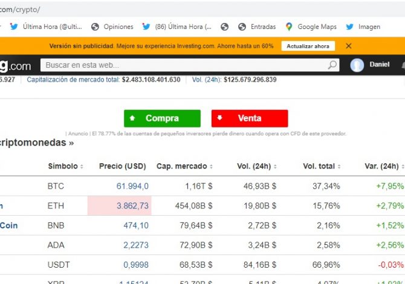Image resolution: width=405 pixels, height=284 pixels.
Task: Sort table by Vol. (24h) column
Action: pos(257,166)
